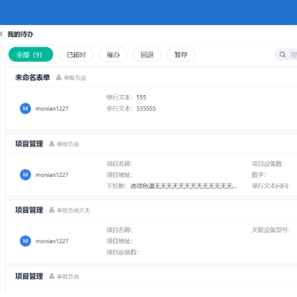Open 项目管理 card containing 下拉框 field

coord(29,144)
